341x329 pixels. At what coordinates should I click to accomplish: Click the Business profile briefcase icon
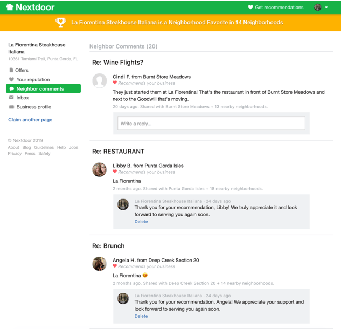point(11,107)
